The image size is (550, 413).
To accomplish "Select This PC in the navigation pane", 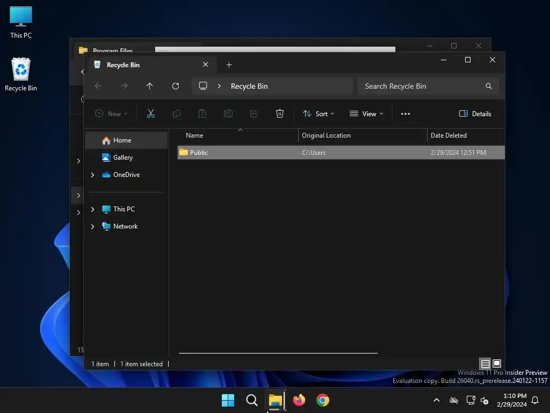I will [126, 209].
